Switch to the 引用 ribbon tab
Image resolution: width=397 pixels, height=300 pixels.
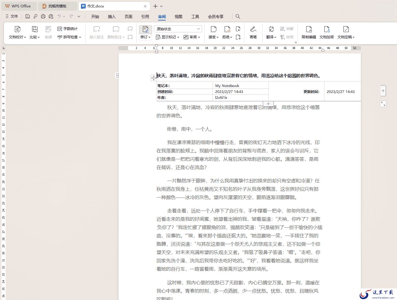pyautogui.click(x=145, y=17)
